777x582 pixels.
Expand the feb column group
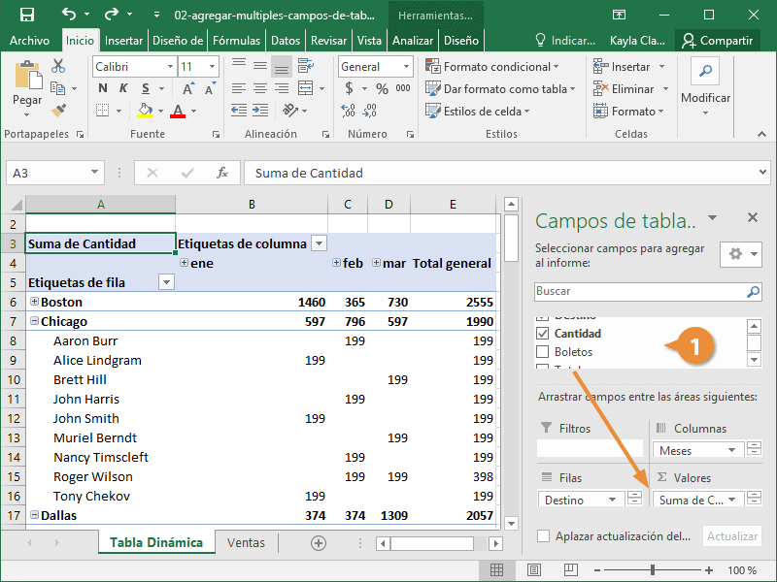click(x=336, y=262)
